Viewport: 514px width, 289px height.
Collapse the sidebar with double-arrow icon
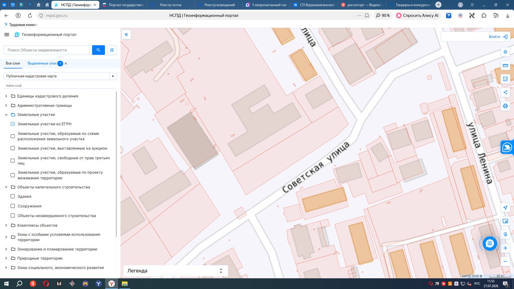coord(126,35)
